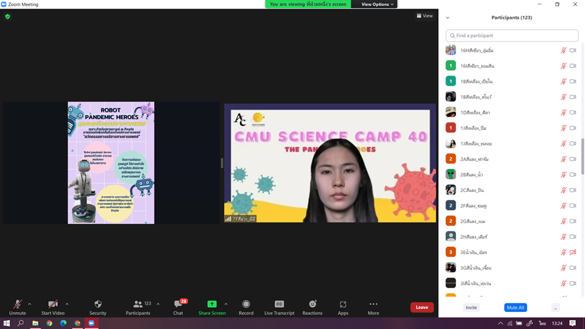Open the Zoom Apps panel
This screenshot has width=585, height=329.
[343, 306]
